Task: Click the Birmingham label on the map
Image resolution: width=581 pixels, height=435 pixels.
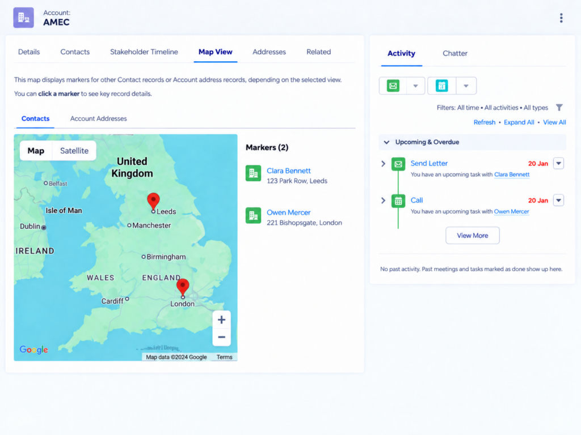Action: point(166,257)
